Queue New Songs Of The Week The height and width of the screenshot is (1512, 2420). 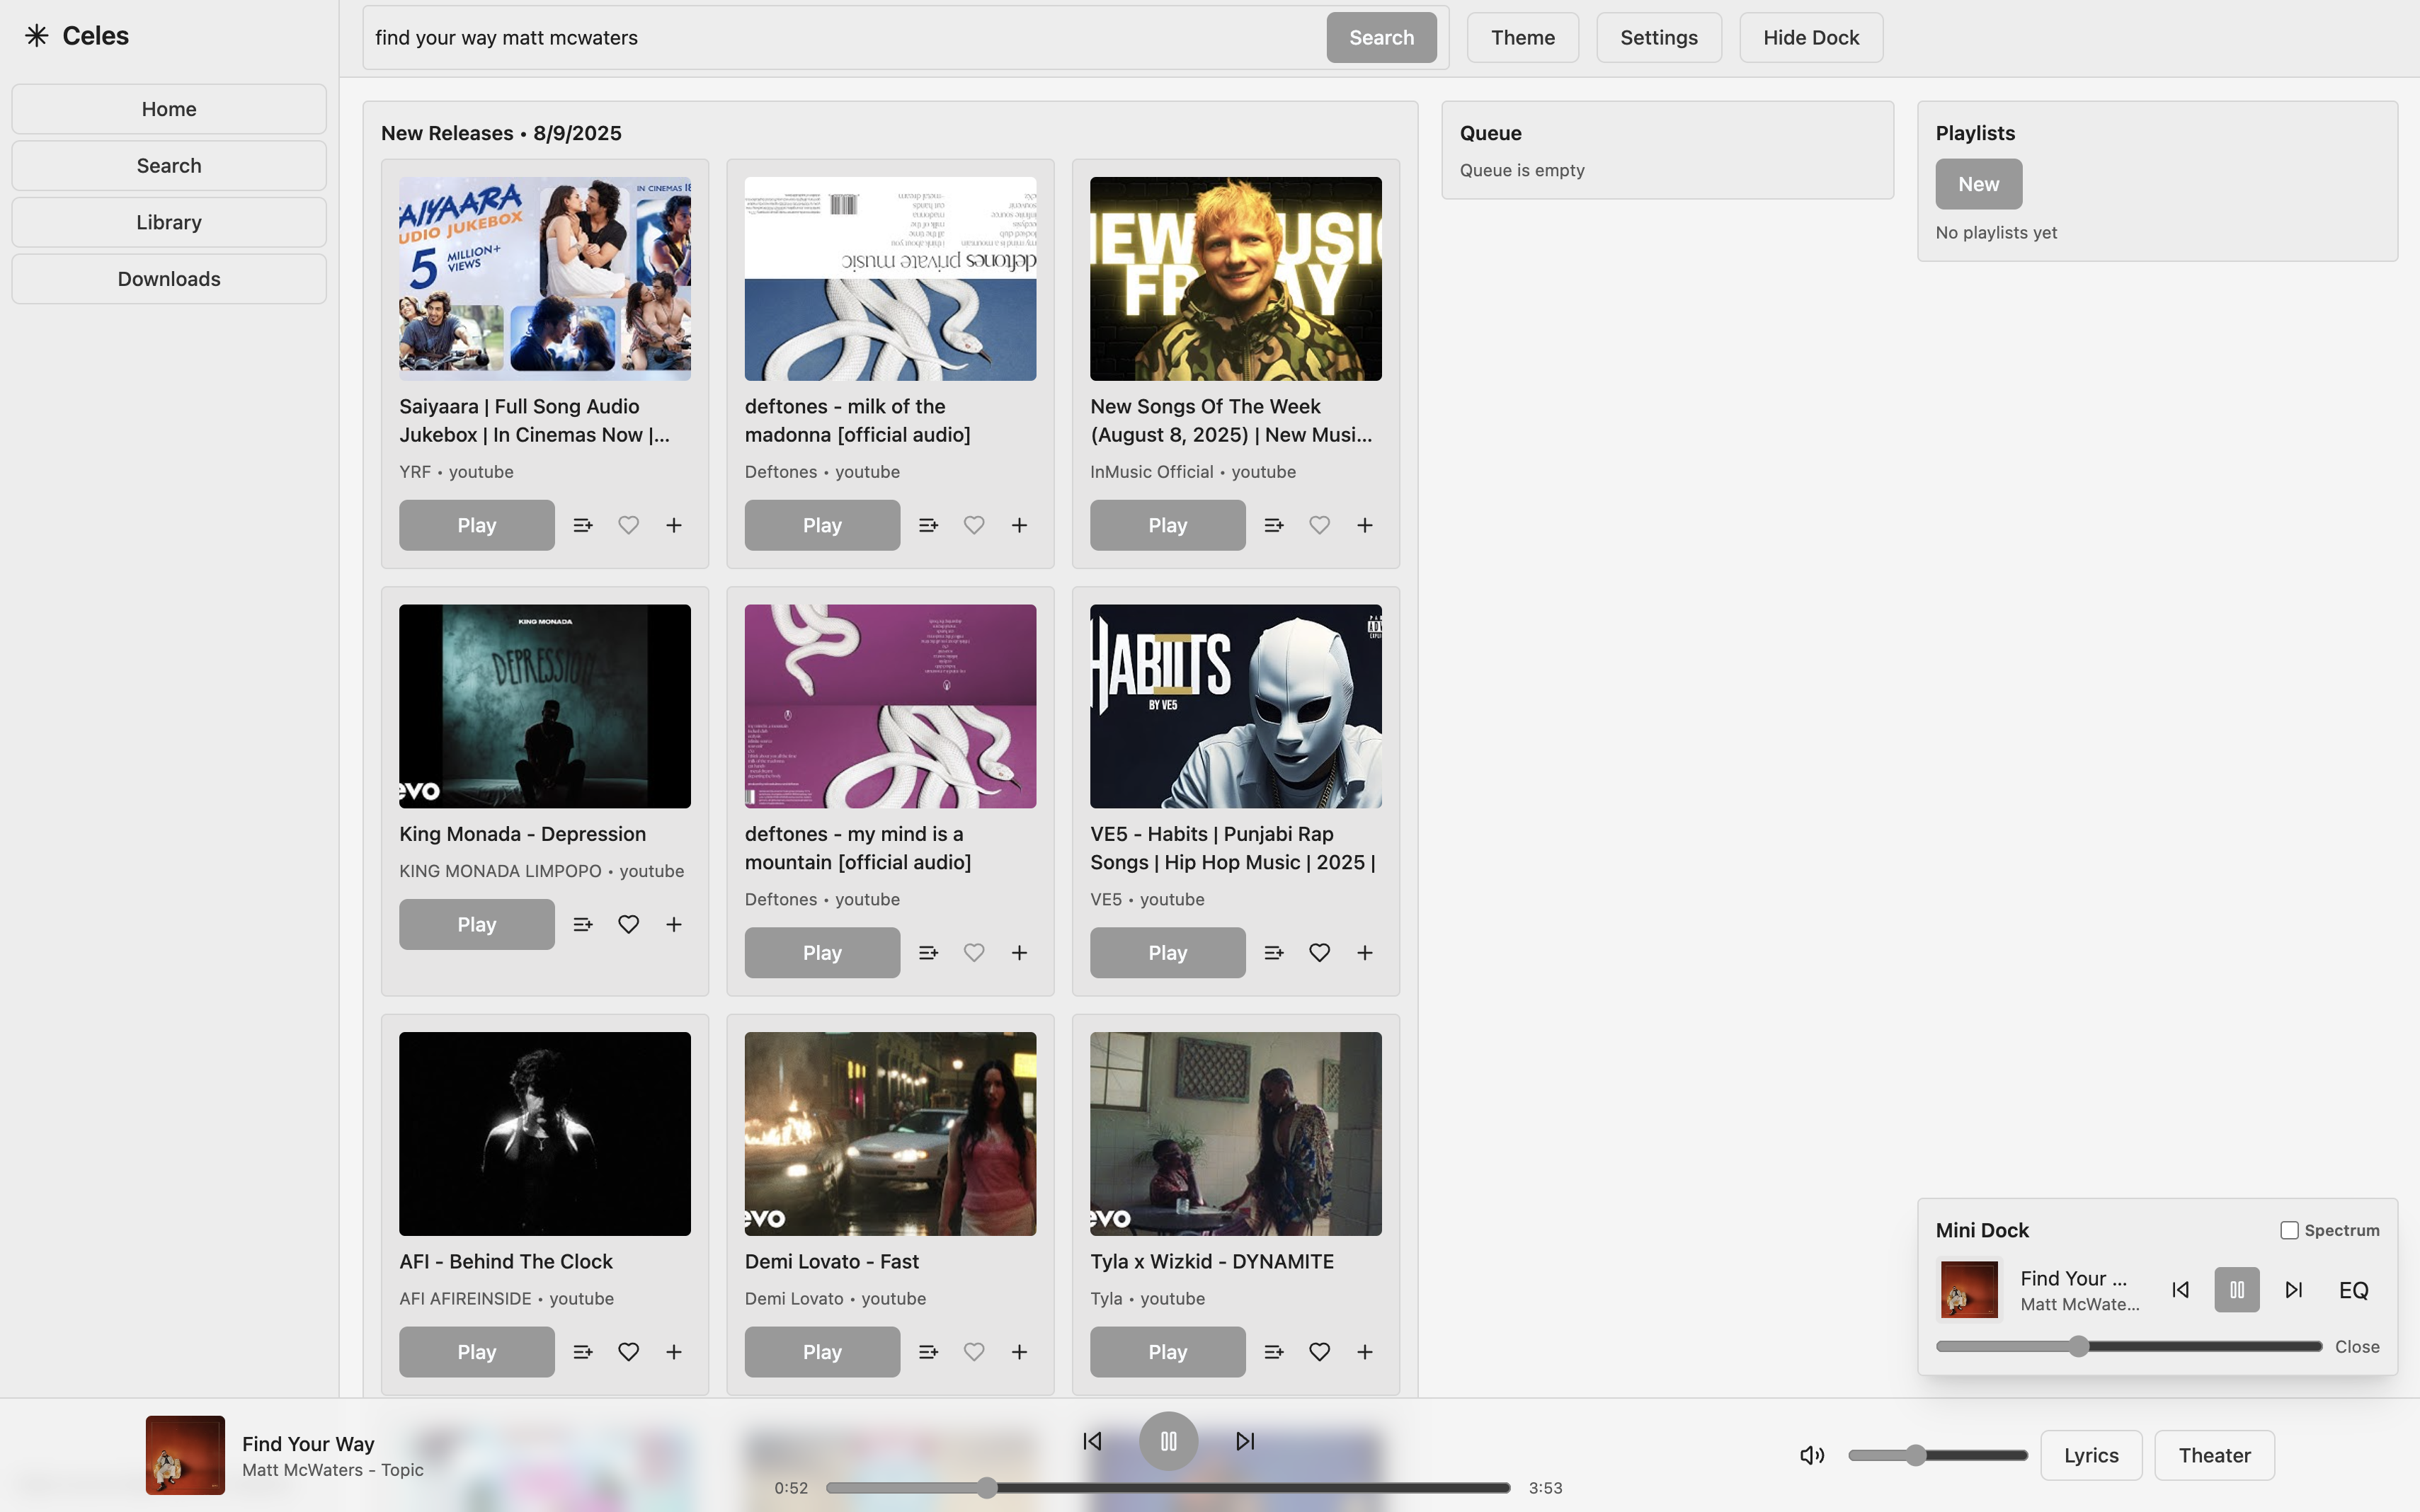point(1274,525)
